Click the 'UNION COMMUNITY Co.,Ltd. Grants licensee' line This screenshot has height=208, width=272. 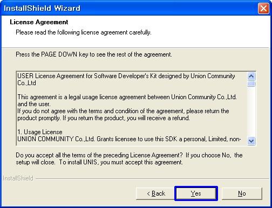click(129, 139)
